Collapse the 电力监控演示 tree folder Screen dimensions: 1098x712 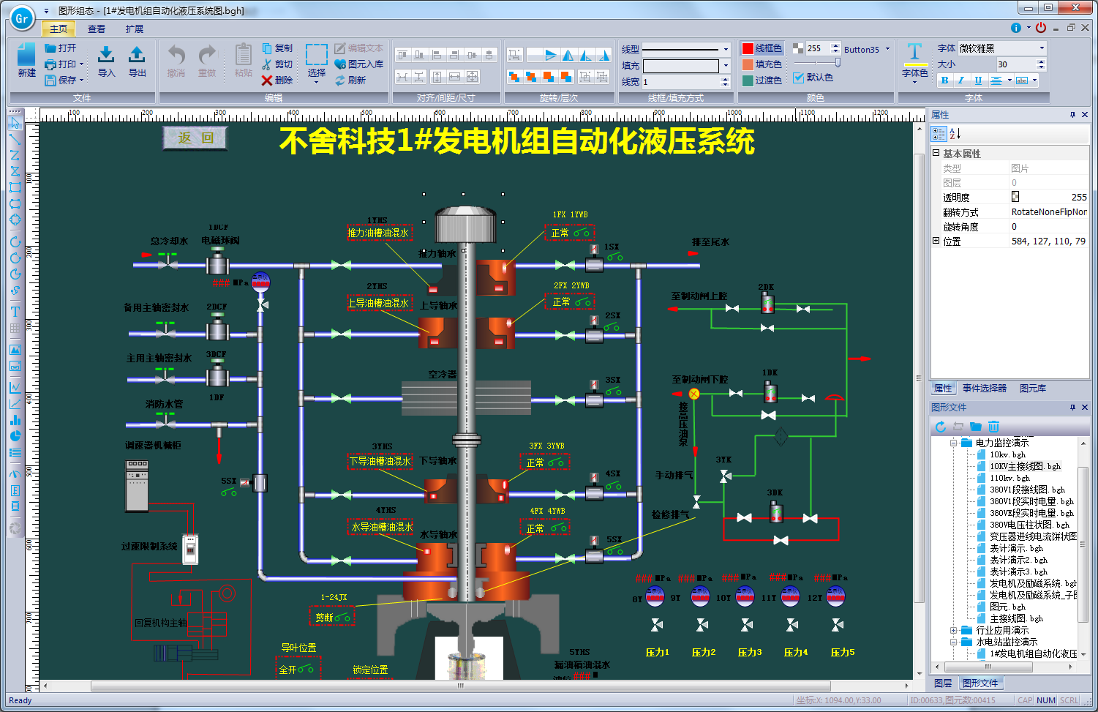953,443
